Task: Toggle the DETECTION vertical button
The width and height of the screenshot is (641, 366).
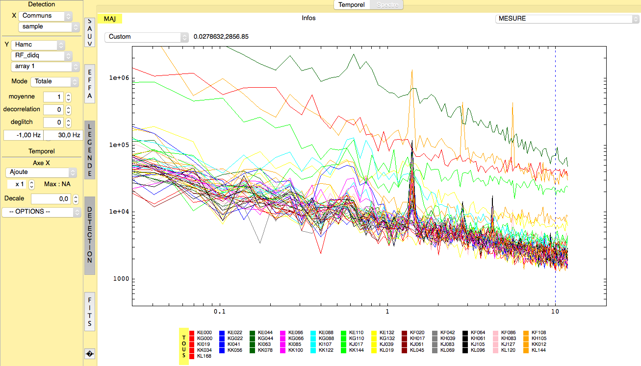Action: click(x=90, y=235)
